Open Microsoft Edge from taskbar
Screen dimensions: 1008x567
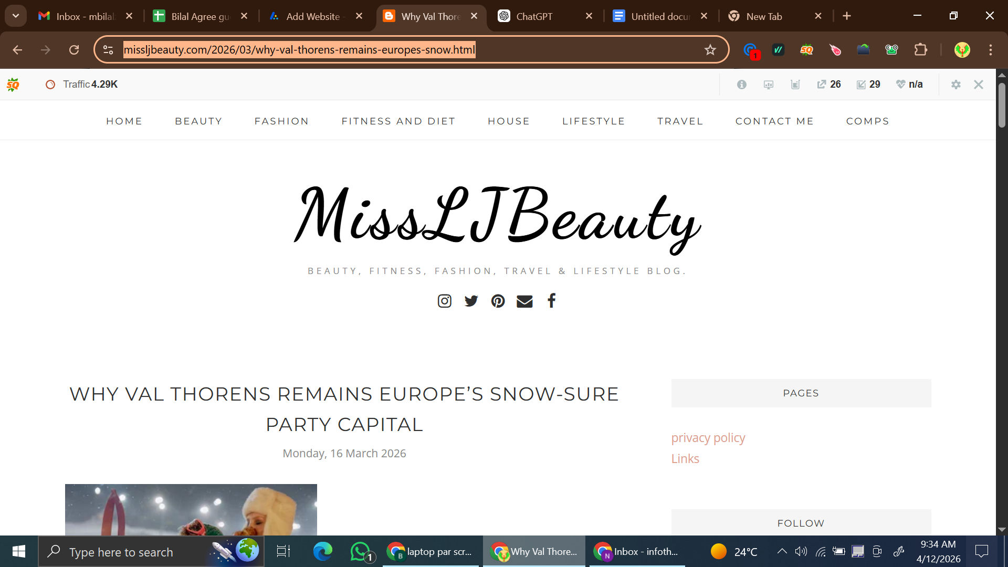point(322,552)
